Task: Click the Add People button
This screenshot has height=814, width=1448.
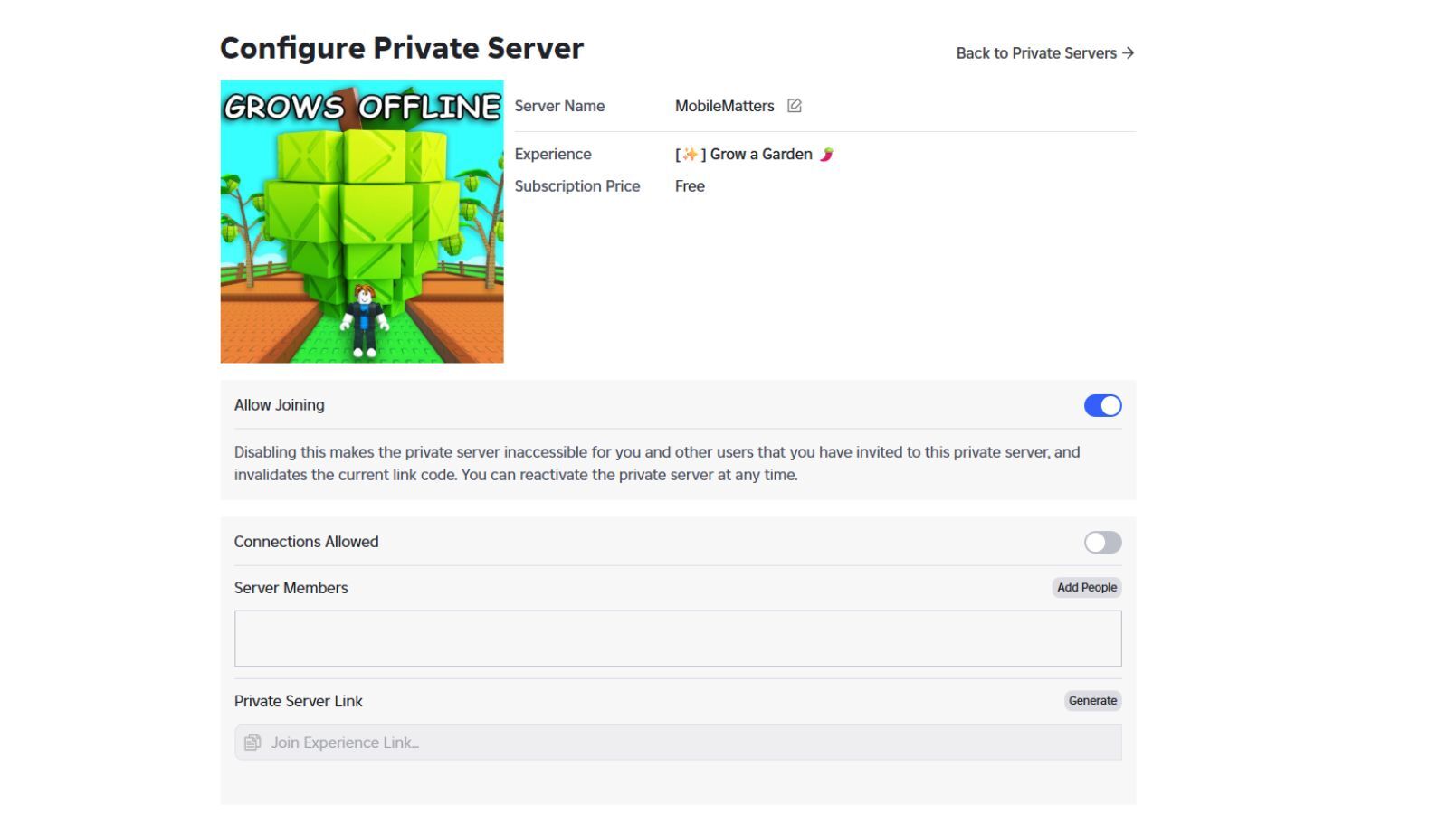Action: (1087, 587)
